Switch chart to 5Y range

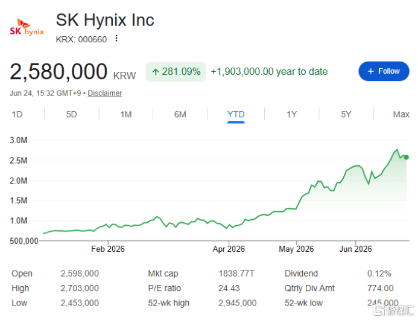pos(346,115)
